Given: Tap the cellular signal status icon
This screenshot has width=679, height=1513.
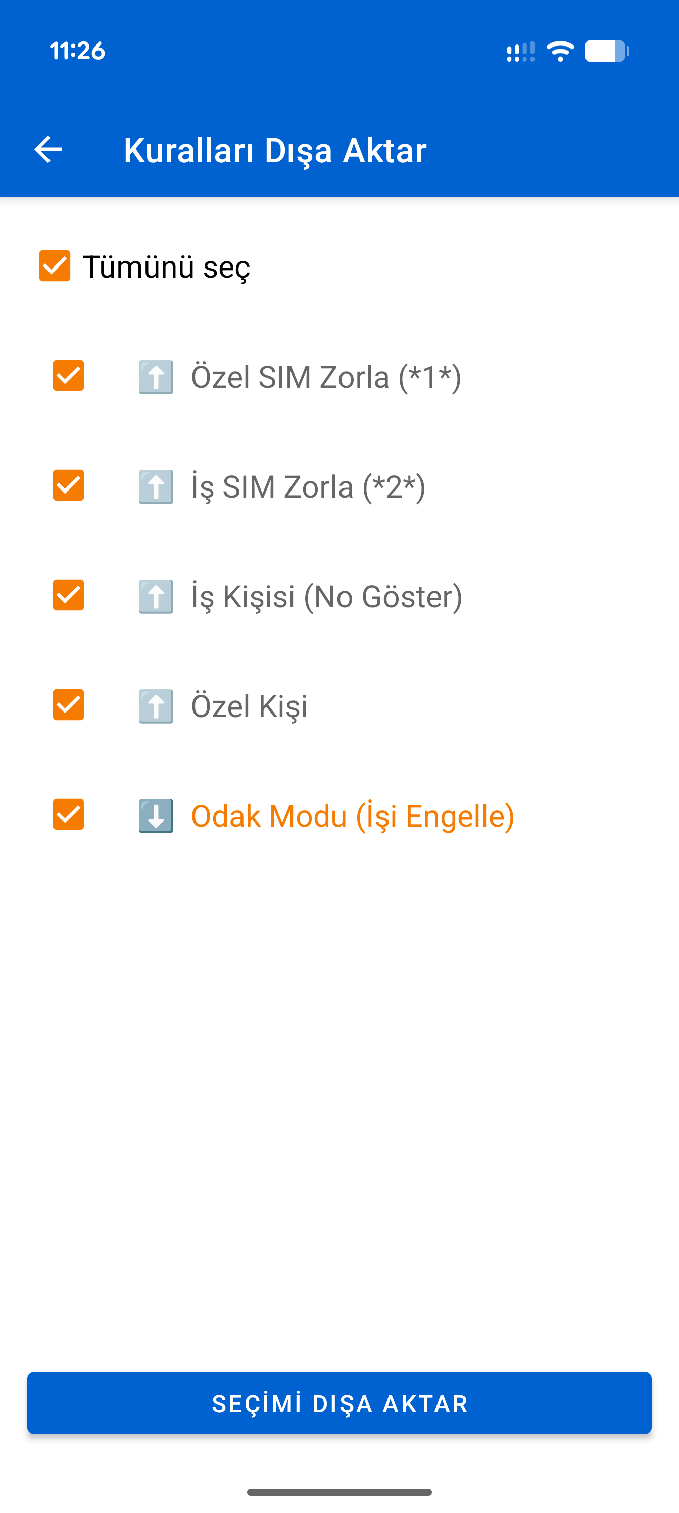Looking at the screenshot, I should [520, 52].
